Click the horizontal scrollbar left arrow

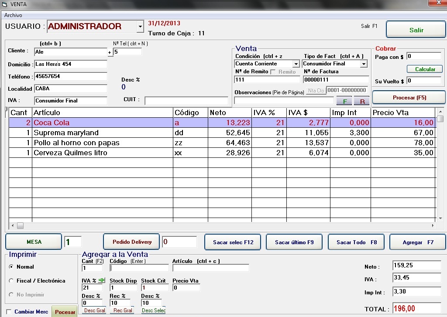[x=13, y=225]
